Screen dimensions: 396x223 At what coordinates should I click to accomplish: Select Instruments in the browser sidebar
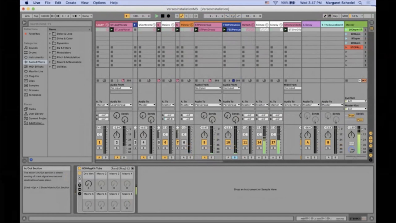coord(36,57)
